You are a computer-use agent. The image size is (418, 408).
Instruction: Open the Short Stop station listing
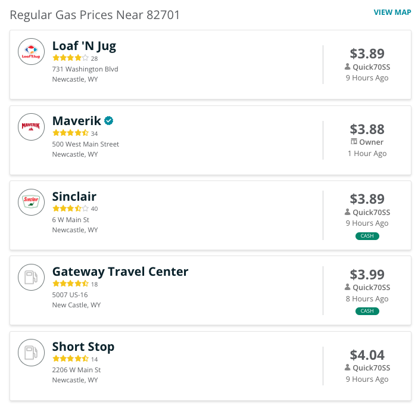(x=83, y=347)
